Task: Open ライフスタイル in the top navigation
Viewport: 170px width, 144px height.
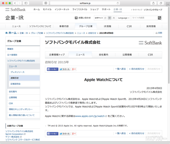Action: (80, 9)
